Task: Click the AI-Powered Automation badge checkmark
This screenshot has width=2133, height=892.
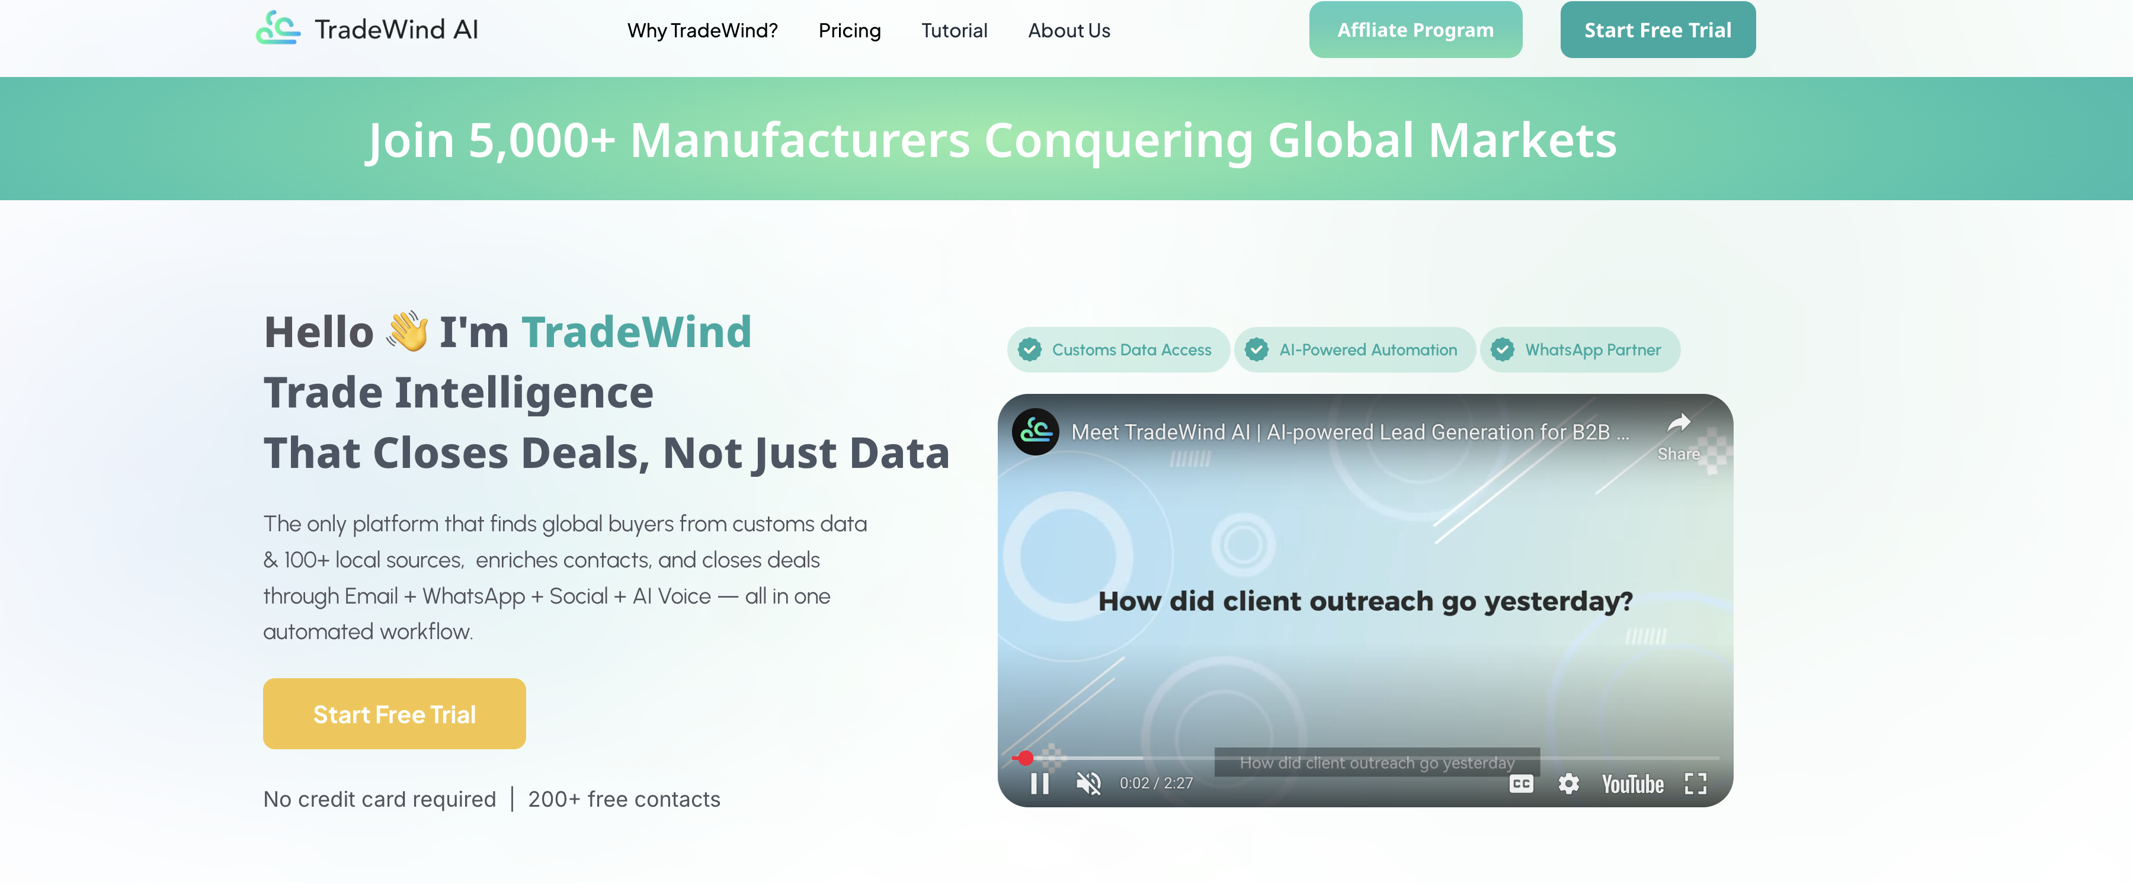Action: tap(1257, 349)
